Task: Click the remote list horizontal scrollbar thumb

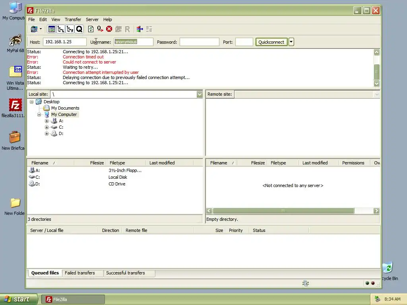Action: [283, 210]
